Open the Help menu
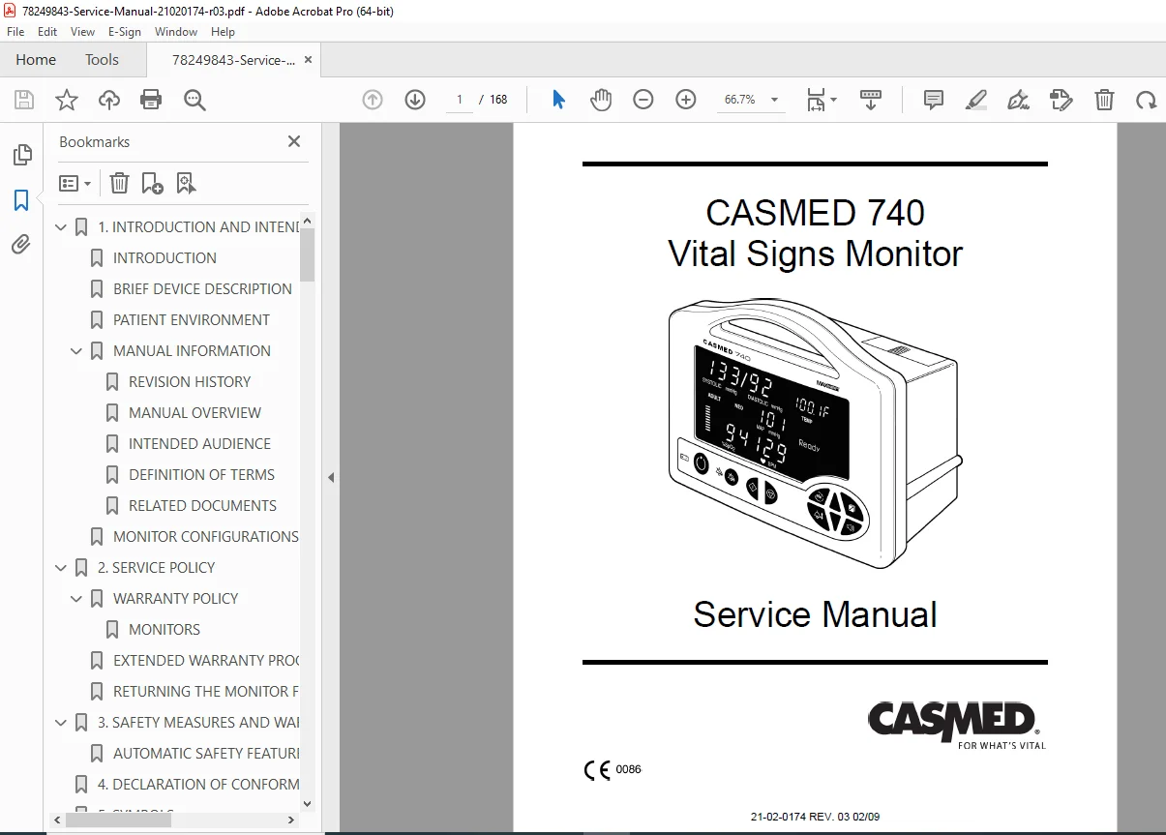The height and width of the screenshot is (835, 1166). click(x=223, y=32)
